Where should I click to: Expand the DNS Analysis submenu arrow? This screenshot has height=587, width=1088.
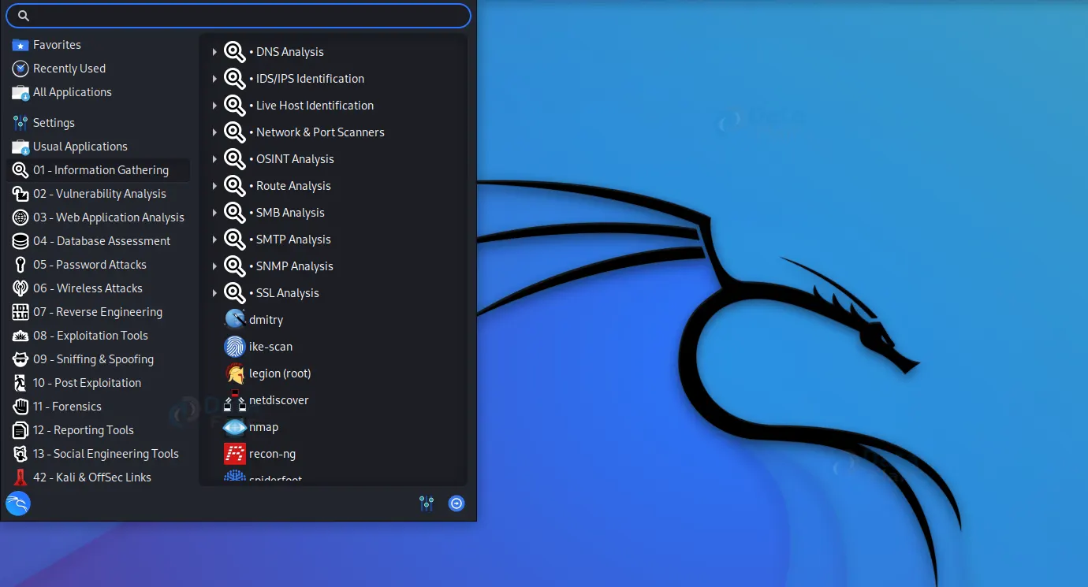click(214, 52)
